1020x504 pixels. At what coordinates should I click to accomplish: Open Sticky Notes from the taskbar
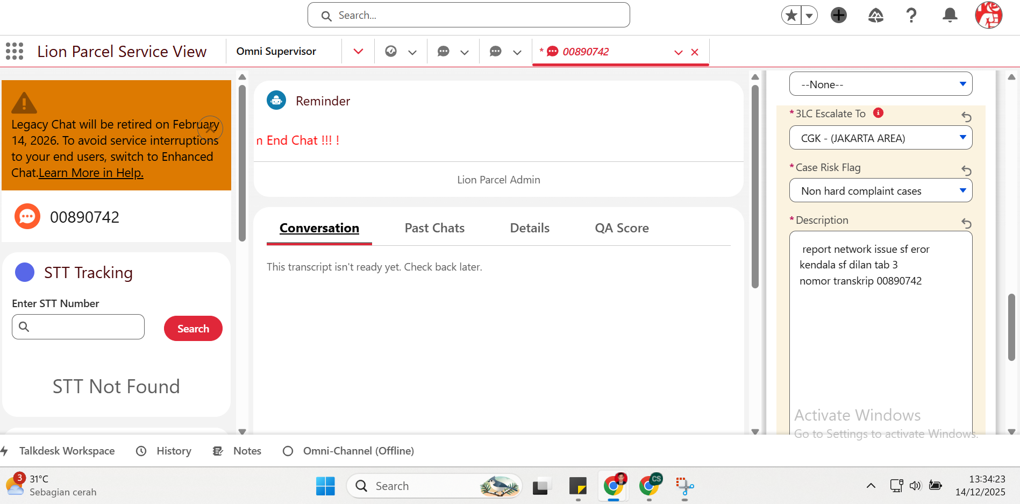(578, 486)
